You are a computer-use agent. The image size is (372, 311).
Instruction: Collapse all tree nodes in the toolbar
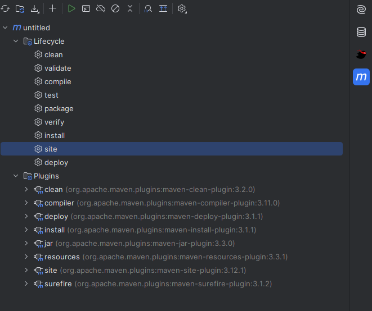(130, 8)
